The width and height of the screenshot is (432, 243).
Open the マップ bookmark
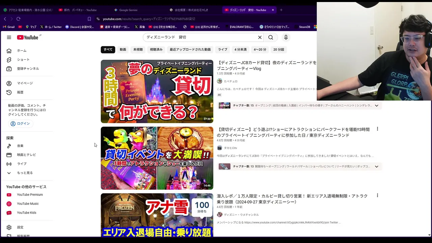point(30,27)
